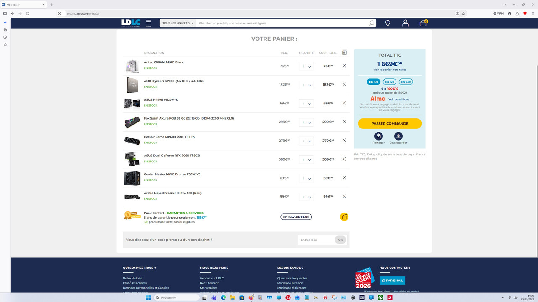Open Antec CX60M case thumbnail
Viewport: 538px width, 302px height.
pyautogui.click(x=132, y=66)
